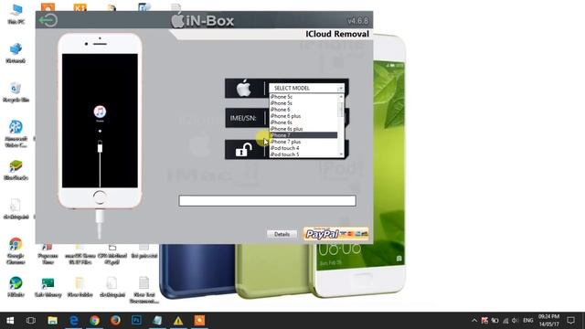
Task: Open Firefox from the taskbar
Action: [x=115, y=321]
